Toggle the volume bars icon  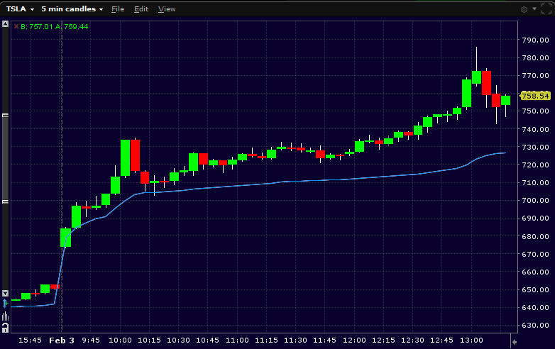(x=5, y=316)
